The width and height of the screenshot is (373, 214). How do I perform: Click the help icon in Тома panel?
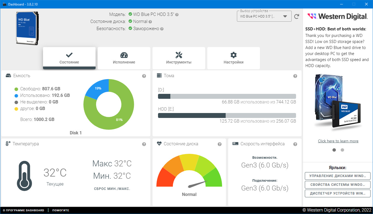(295, 76)
